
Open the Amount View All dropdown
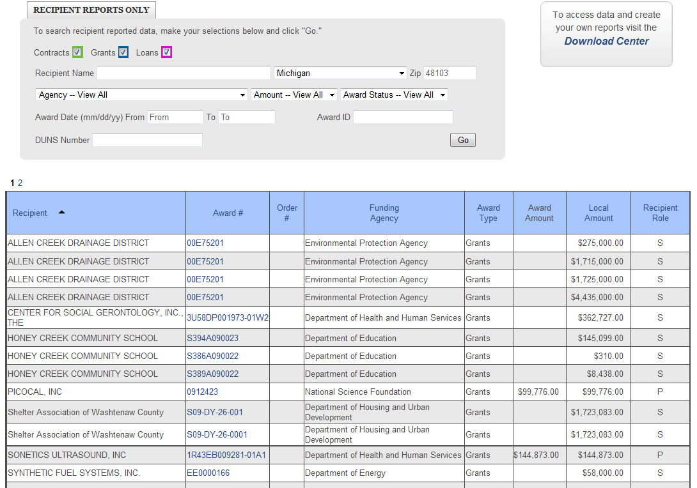[x=294, y=95]
